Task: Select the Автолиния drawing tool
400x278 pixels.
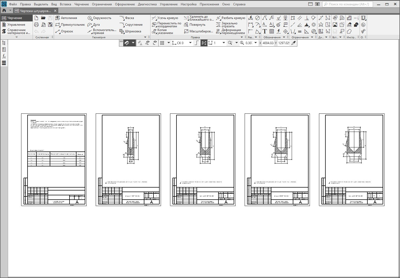Action: (x=66, y=18)
